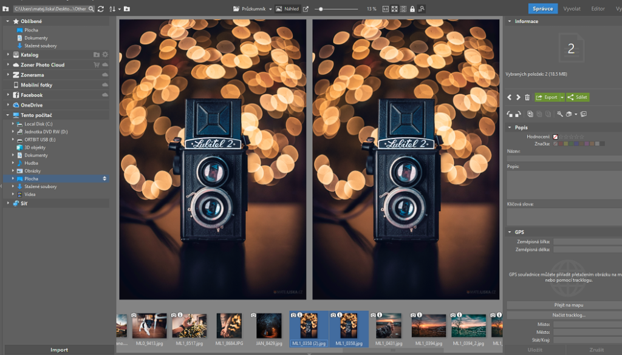Open the Průzkumník display mode dropdown arrow
The image size is (622, 355).
(270, 8)
